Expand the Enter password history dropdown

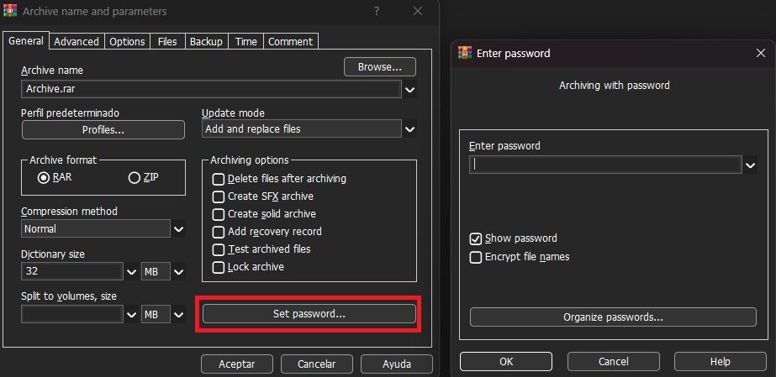pos(751,165)
